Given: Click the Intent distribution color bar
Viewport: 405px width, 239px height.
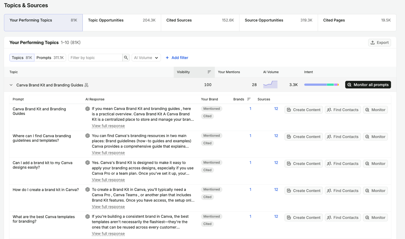Looking at the screenshot, I should [321, 85].
